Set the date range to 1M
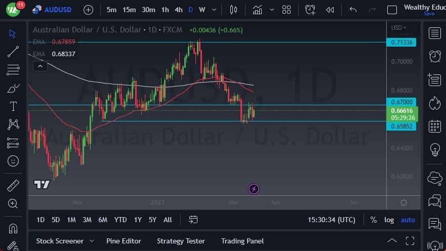The width and height of the screenshot is (446, 251). [x=71, y=220]
